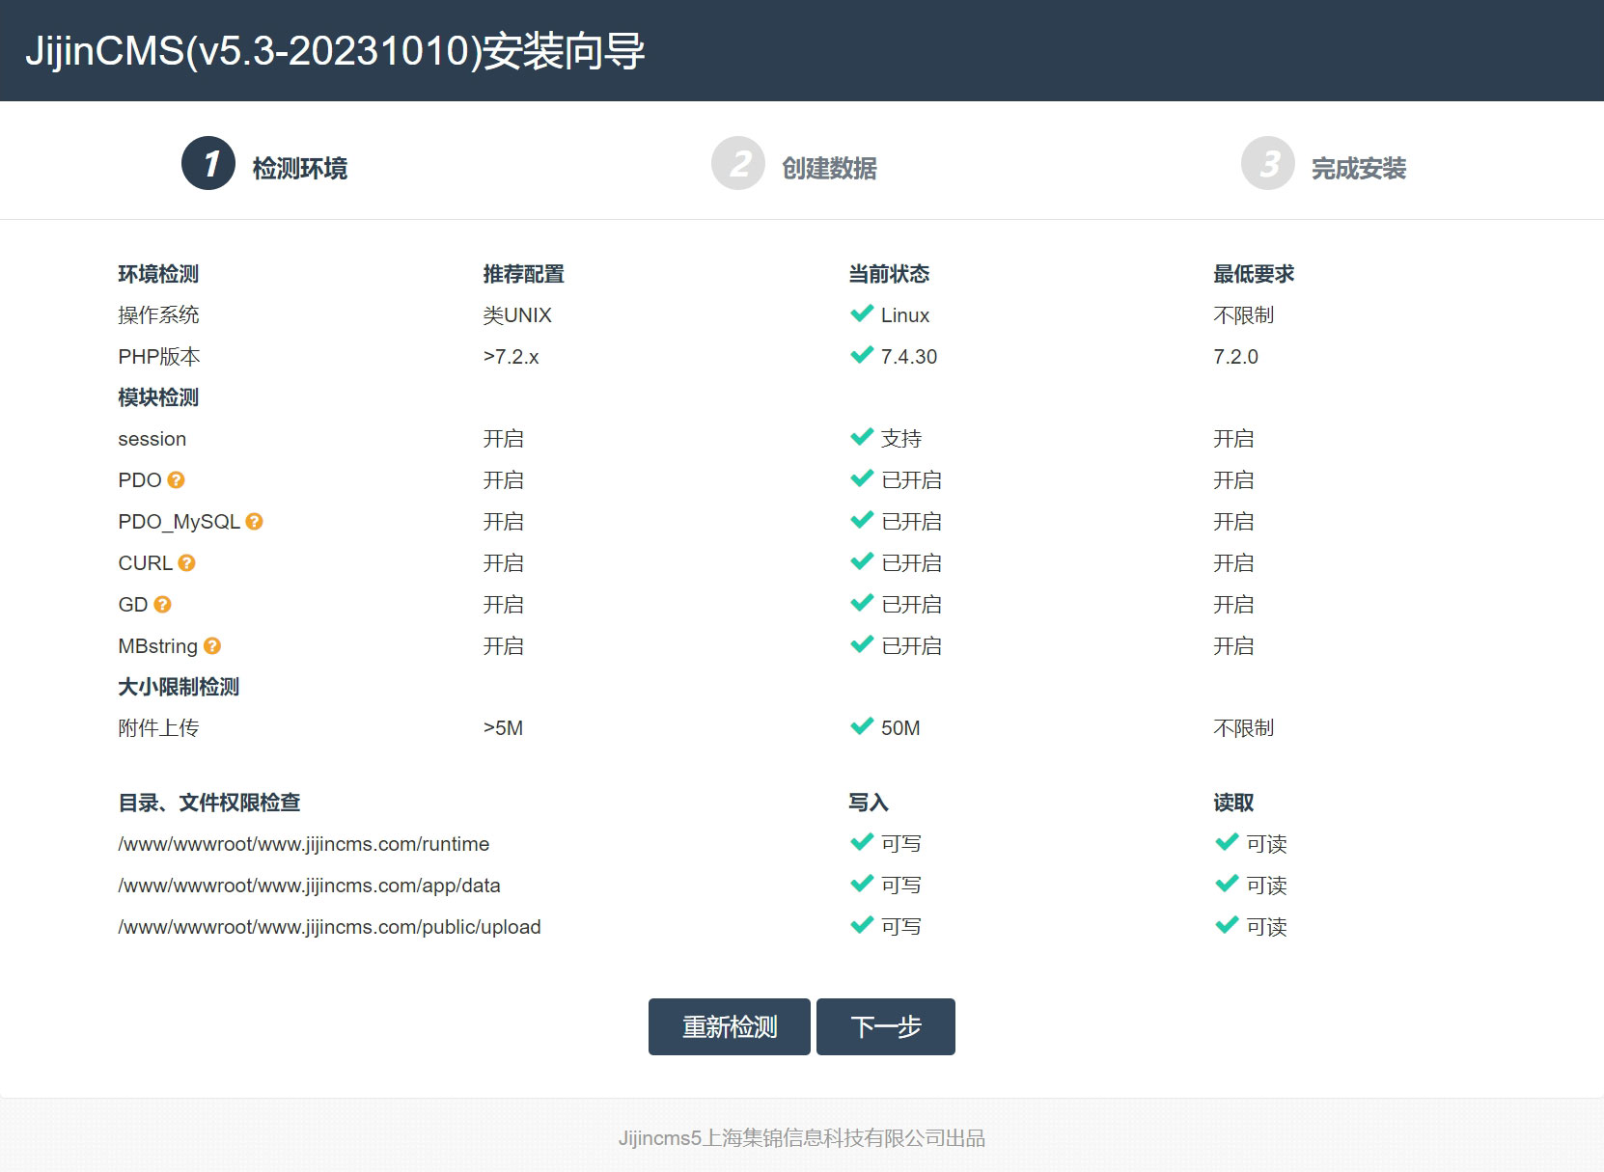Click the 目录、文件权限检查 heading
The width and height of the screenshot is (1604, 1172).
click(209, 803)
